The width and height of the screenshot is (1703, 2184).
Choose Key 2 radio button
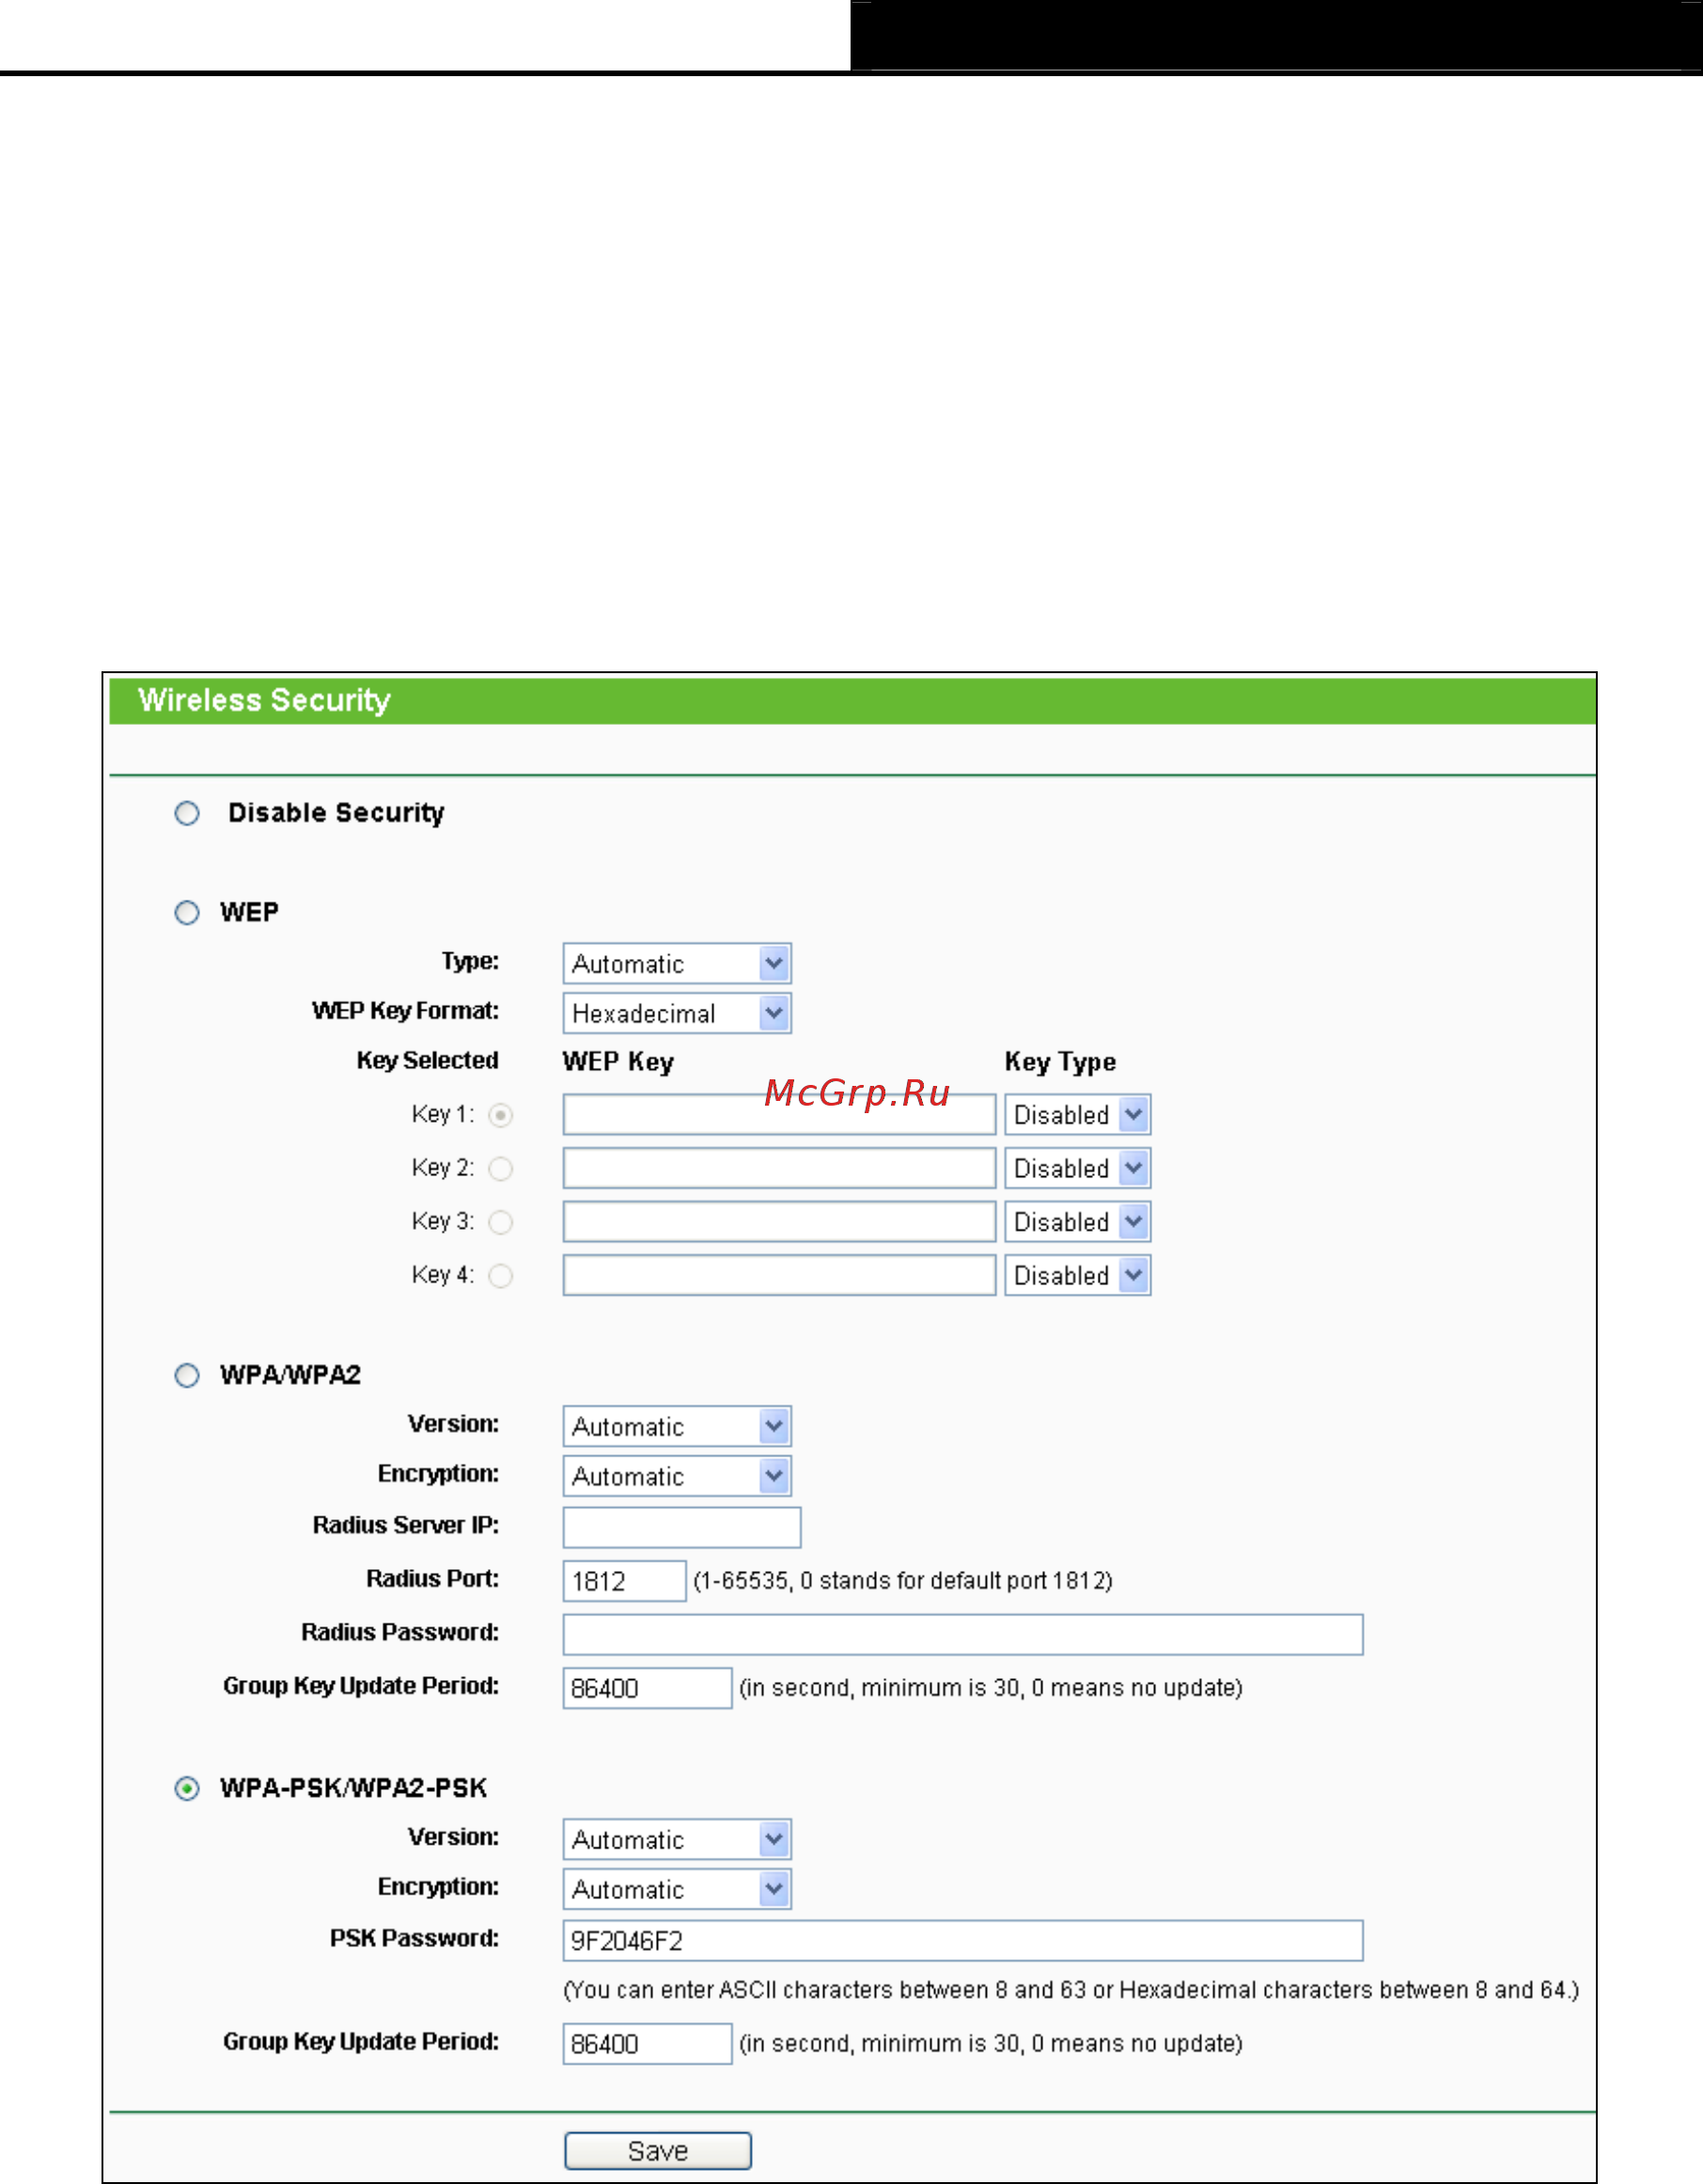[x=501, y=1168]
